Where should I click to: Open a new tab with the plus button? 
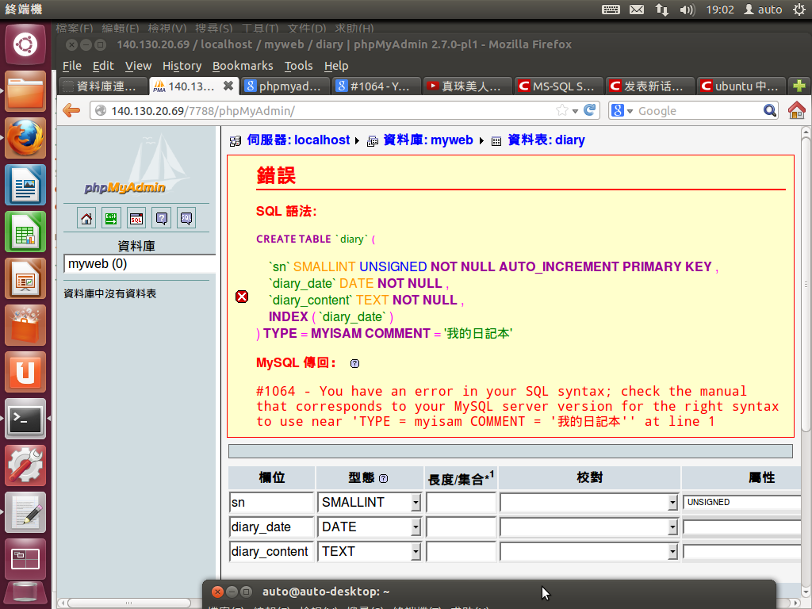(799, 86)
